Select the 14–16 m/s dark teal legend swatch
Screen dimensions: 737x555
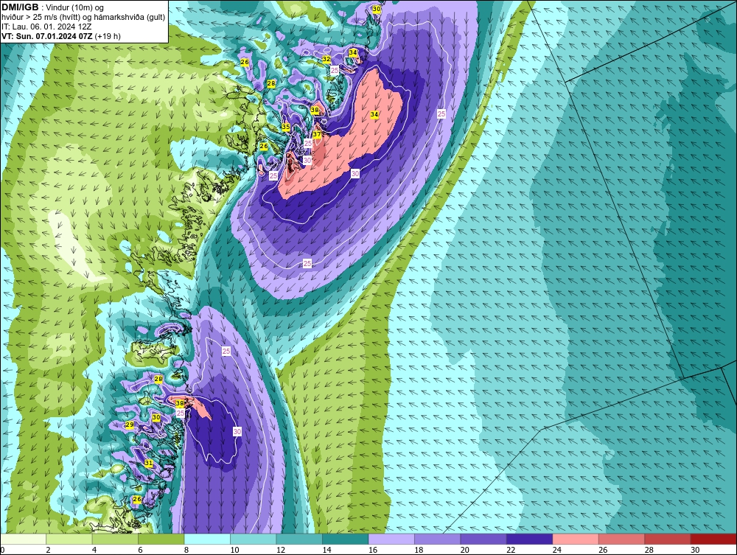pos(346,539)
